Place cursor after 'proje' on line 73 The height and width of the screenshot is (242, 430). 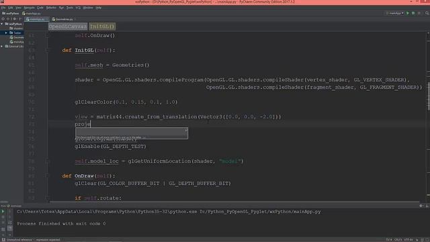tap(91, 124)
